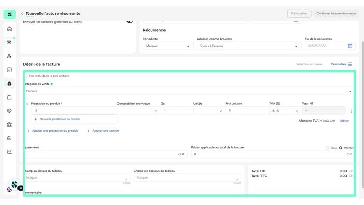Open the calendar picker for Fin de la récurrence
The image size is (364, 205).
point(350,46)
